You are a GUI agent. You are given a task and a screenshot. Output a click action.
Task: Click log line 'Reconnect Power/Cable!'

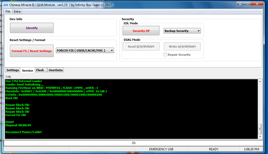click(x=24, y=132)
